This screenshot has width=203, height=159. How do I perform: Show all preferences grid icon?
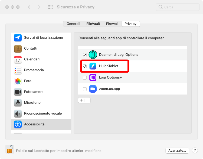pos(50,7)
